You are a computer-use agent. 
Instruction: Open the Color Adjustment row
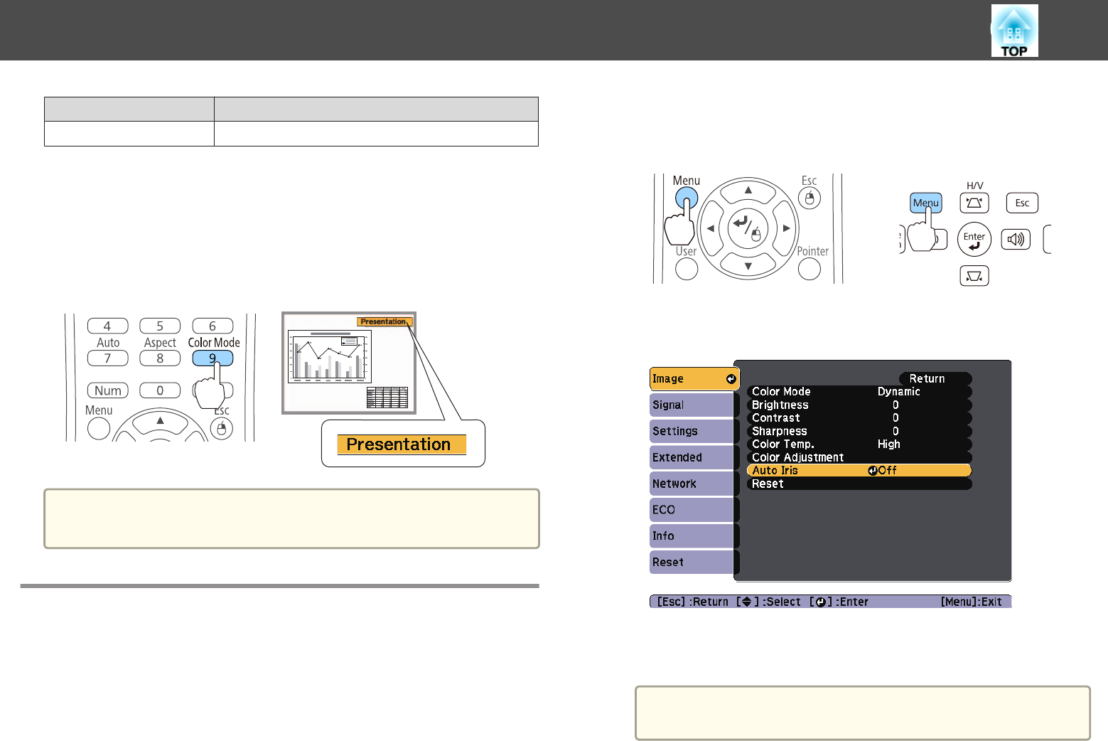pos(859,457)
